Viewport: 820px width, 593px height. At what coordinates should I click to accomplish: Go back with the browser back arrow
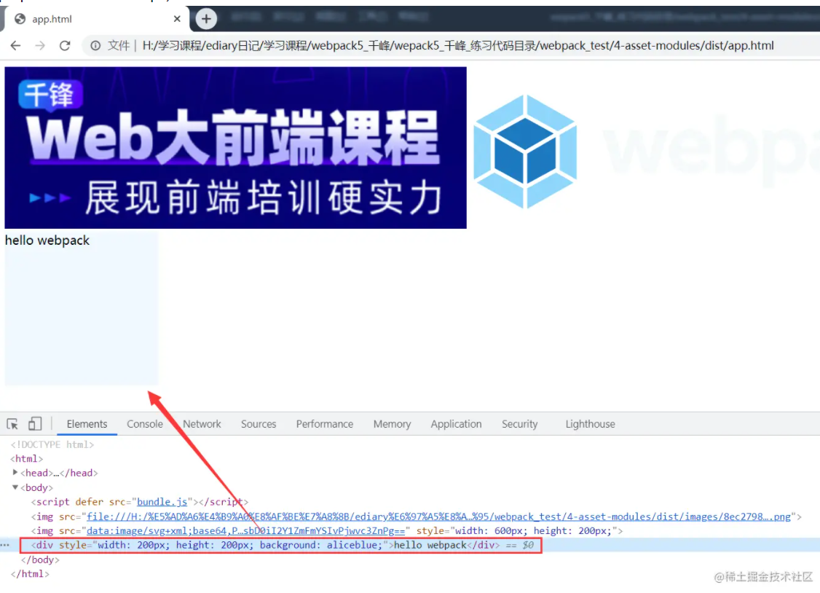(x=16, y=46)
